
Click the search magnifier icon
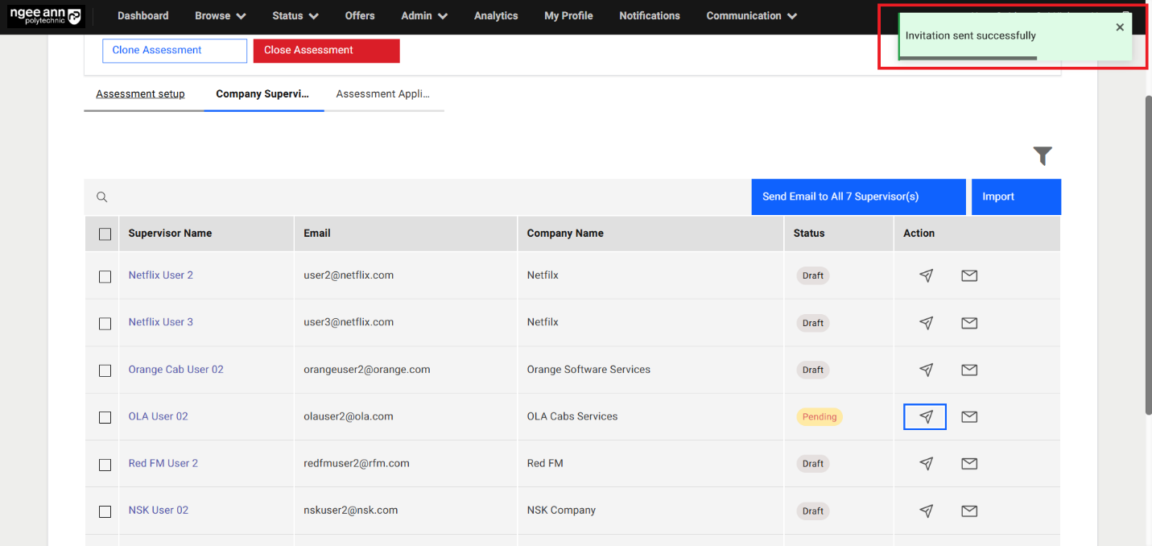[102, 197]
